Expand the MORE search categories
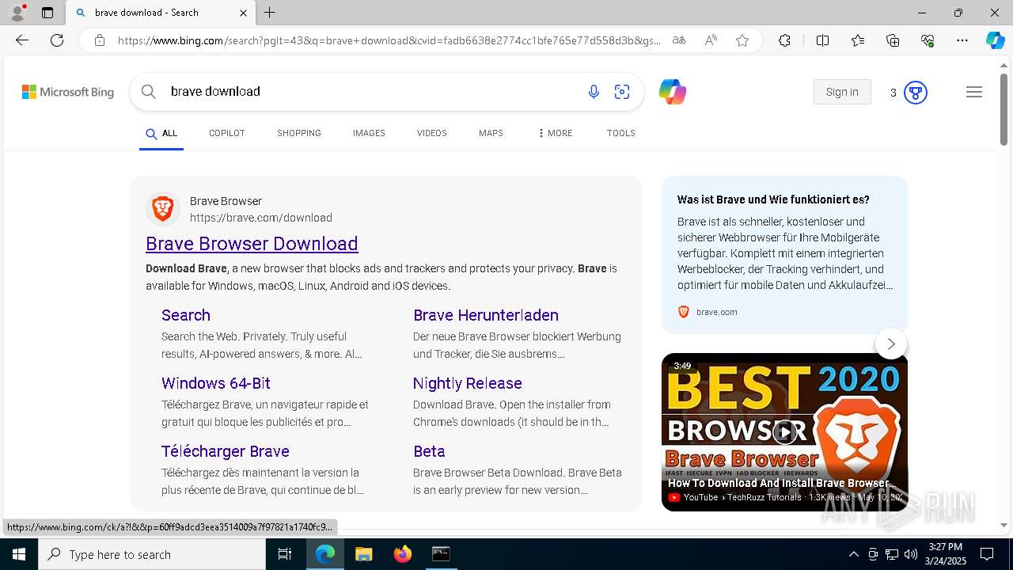1013x570 pixels. click(x=555, y=133)
